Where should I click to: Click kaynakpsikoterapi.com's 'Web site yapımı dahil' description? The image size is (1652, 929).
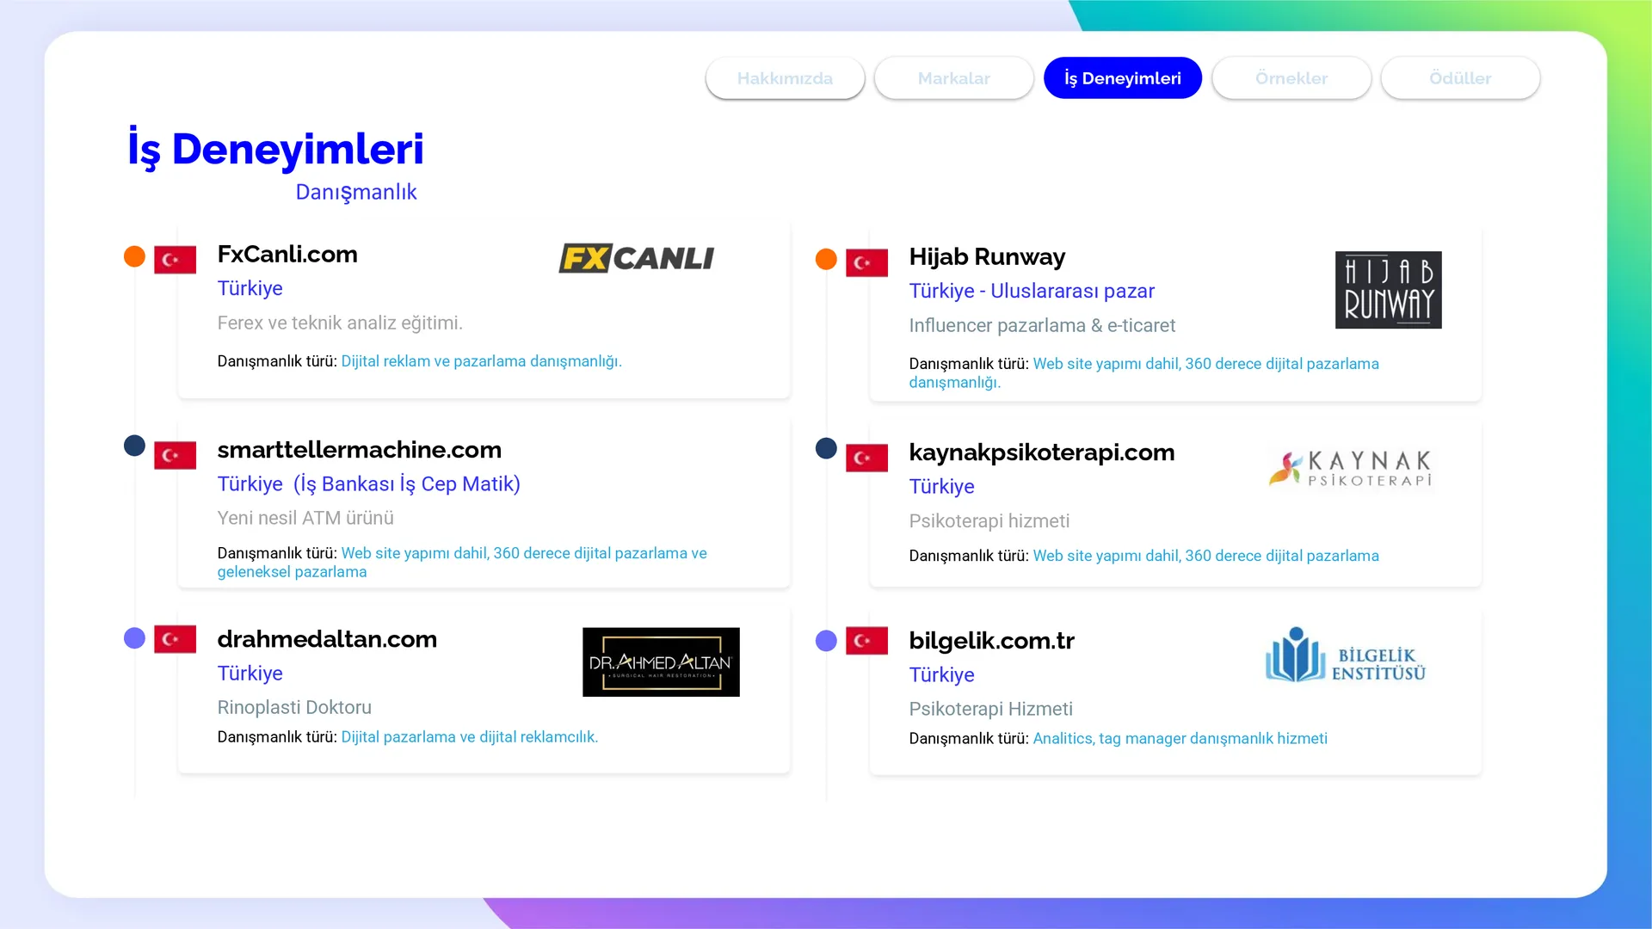coord(1206,557)
